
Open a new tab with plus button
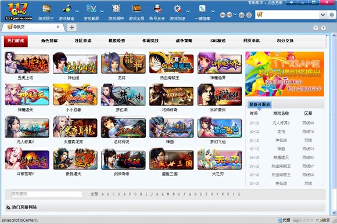click(x=72, y=27)
